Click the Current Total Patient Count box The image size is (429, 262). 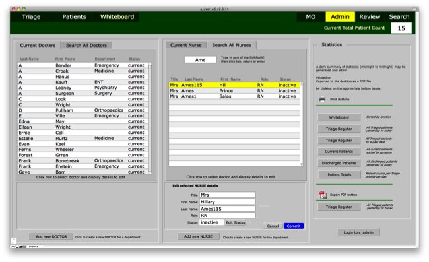401,28
